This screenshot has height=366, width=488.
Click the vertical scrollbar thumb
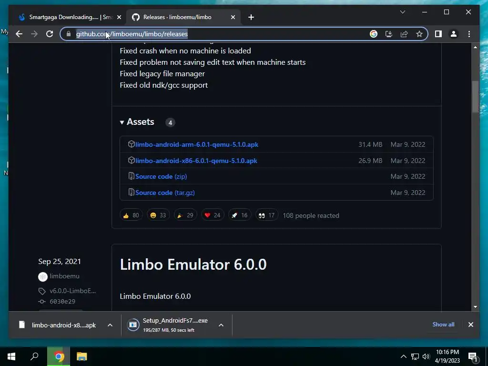(475, 96)
